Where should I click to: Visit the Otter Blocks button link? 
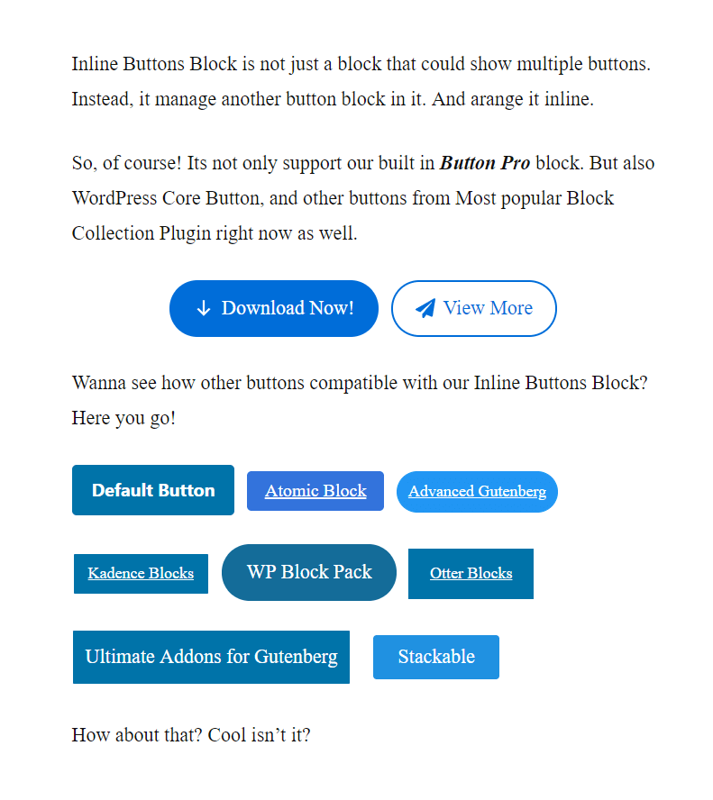click(x=471, y=574)
